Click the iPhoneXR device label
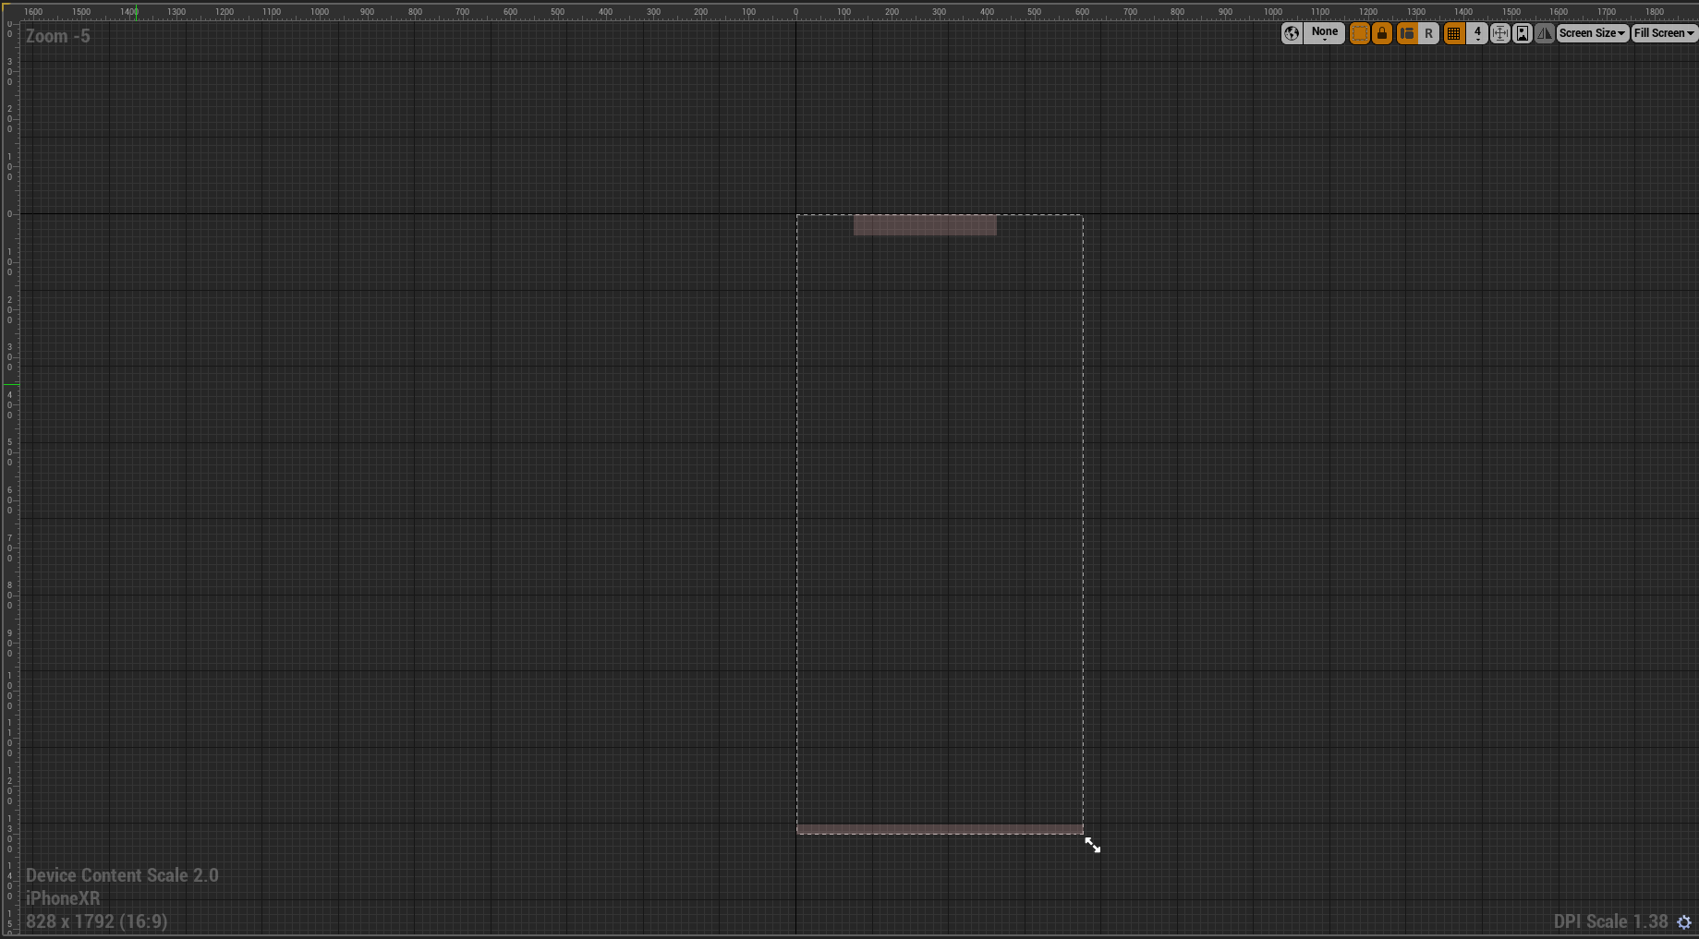This screenshot has height=939, width=1699. pos(63,898)
